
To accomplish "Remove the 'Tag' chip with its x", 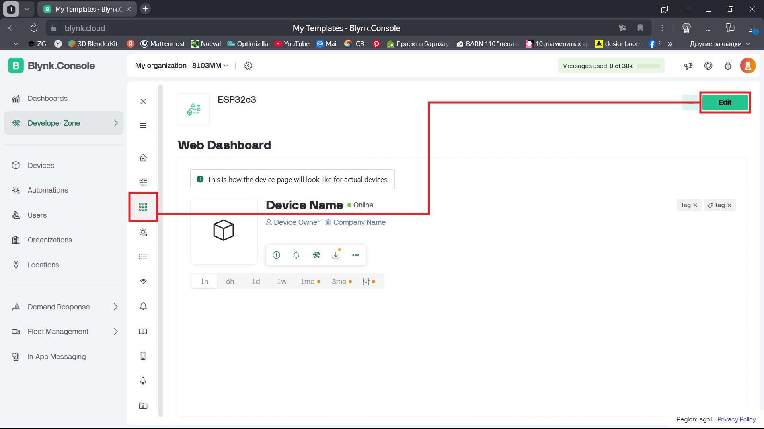I will 695,205.
